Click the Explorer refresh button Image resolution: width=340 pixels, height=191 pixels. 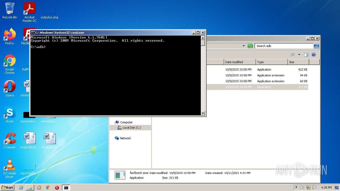pos(250,46)
